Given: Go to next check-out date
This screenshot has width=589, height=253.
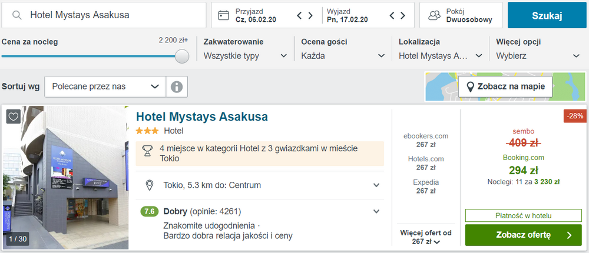Looking at the screenshot, I should (403, 15).
